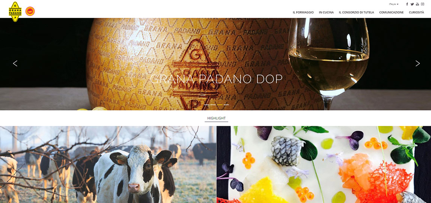This screenshot has width=431, height=203.
Task: Select the Highlight tab
Action: point(216,118)
